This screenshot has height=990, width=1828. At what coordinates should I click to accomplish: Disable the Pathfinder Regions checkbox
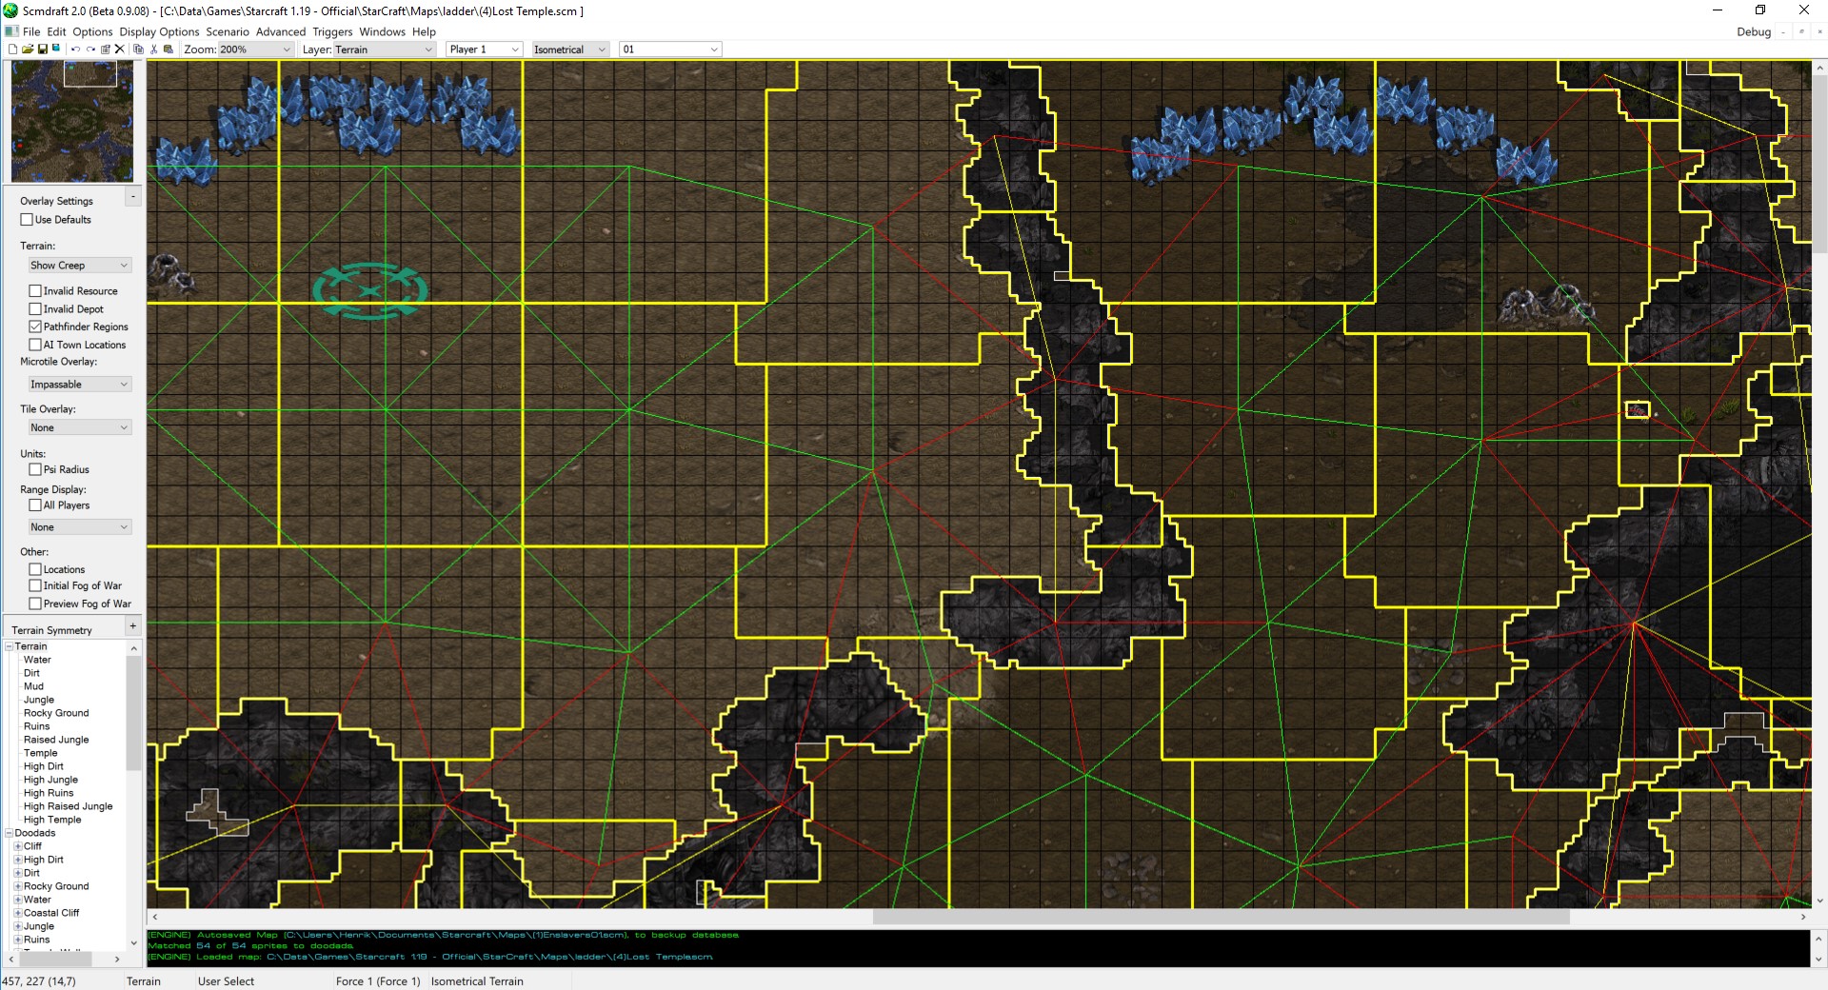click(35, 327)
